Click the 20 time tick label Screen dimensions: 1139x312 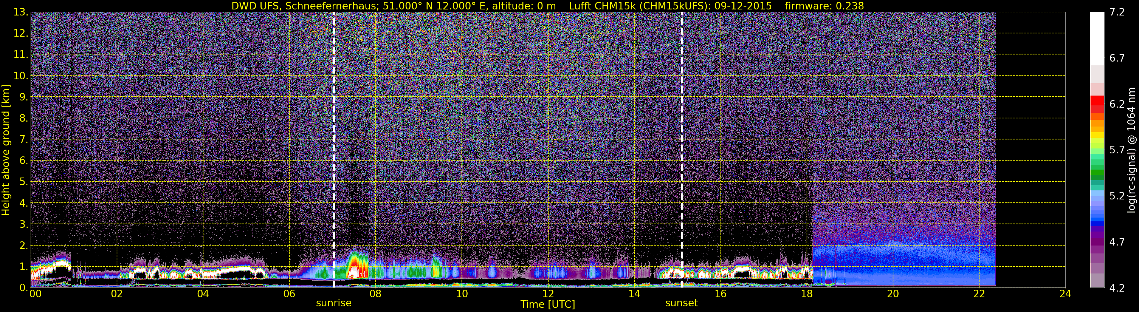[893, 294]
